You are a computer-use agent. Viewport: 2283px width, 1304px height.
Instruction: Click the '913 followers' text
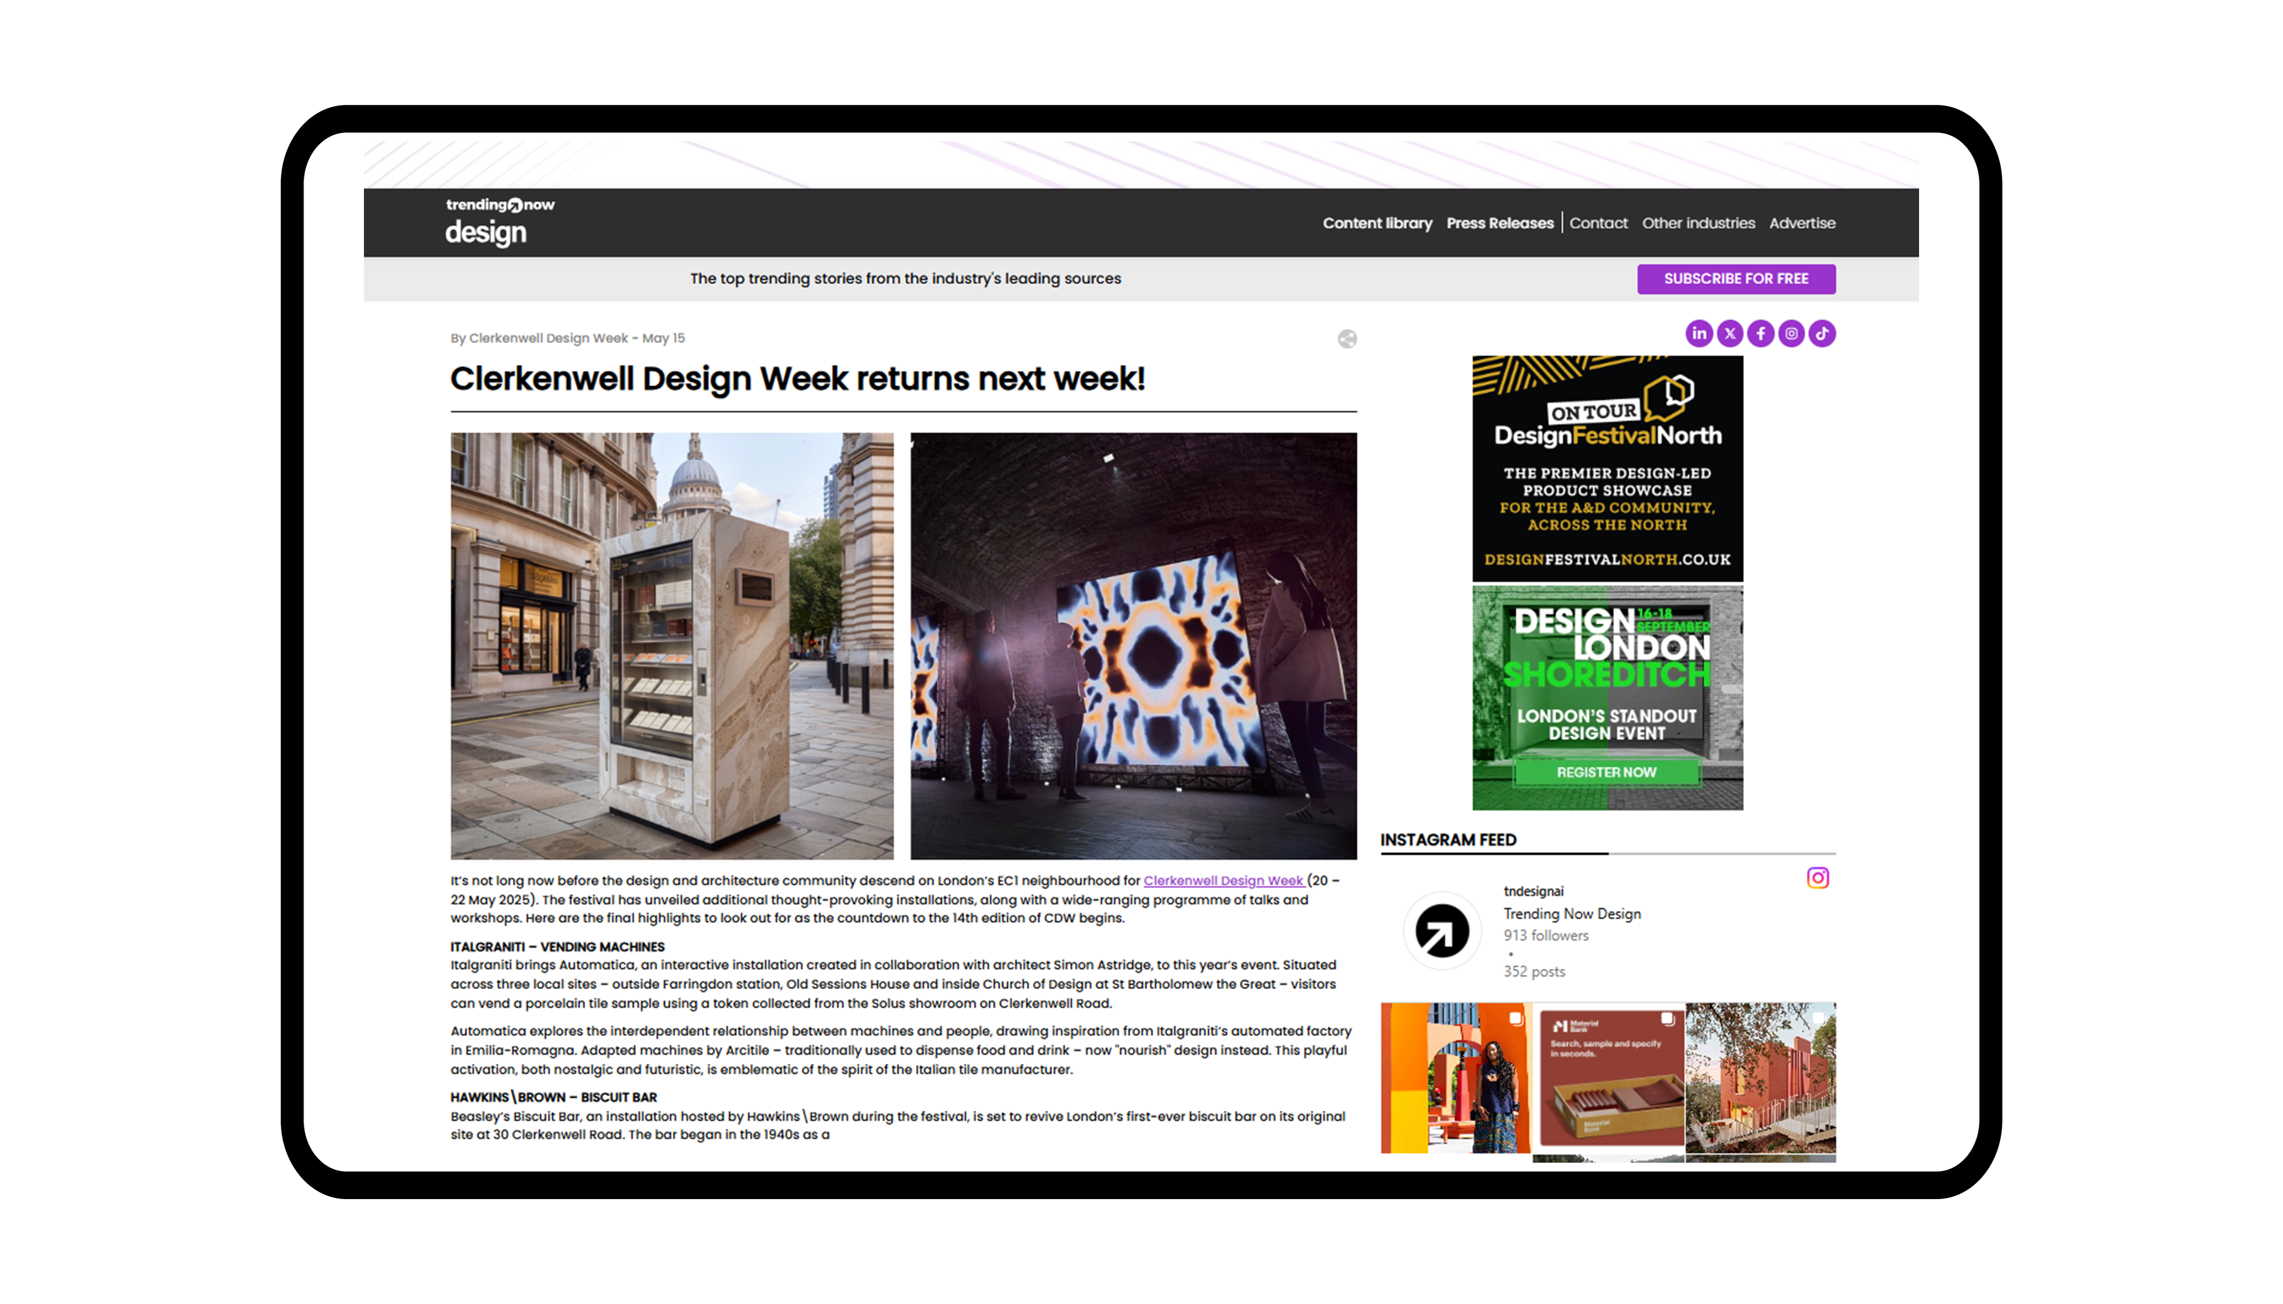(x=1545, y=935)
